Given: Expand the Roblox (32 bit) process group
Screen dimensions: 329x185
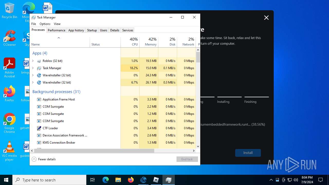Looking at the screenshot, I should coord(33,61).
